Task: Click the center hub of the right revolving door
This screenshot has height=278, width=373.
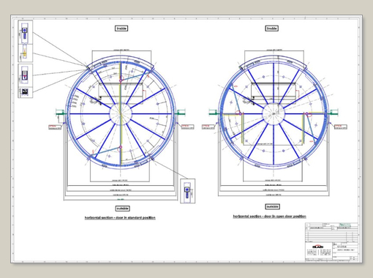Action: point(274,114)
